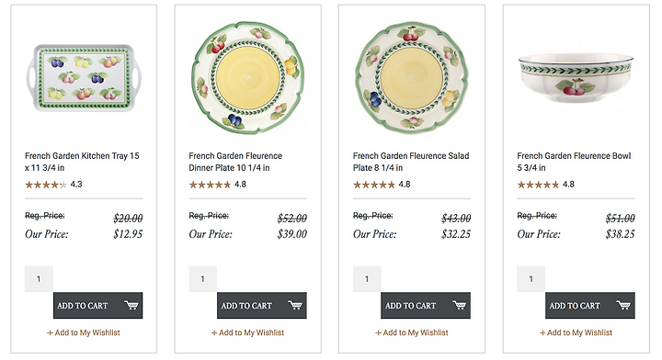Click star rating of Kitchen Tray 4.3
The height and width of the screenshot is (360, 662).
pyautogui.click(x=46, y=185)
